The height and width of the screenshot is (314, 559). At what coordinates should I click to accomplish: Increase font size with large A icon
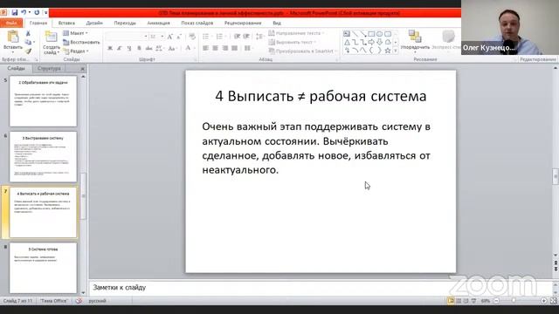pos(170,37)
